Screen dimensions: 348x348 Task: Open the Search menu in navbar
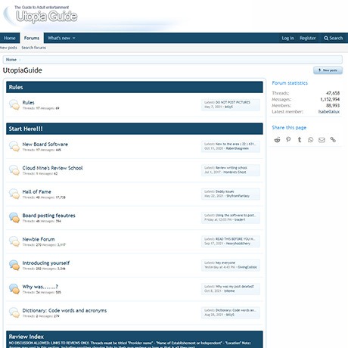[334, 38]
